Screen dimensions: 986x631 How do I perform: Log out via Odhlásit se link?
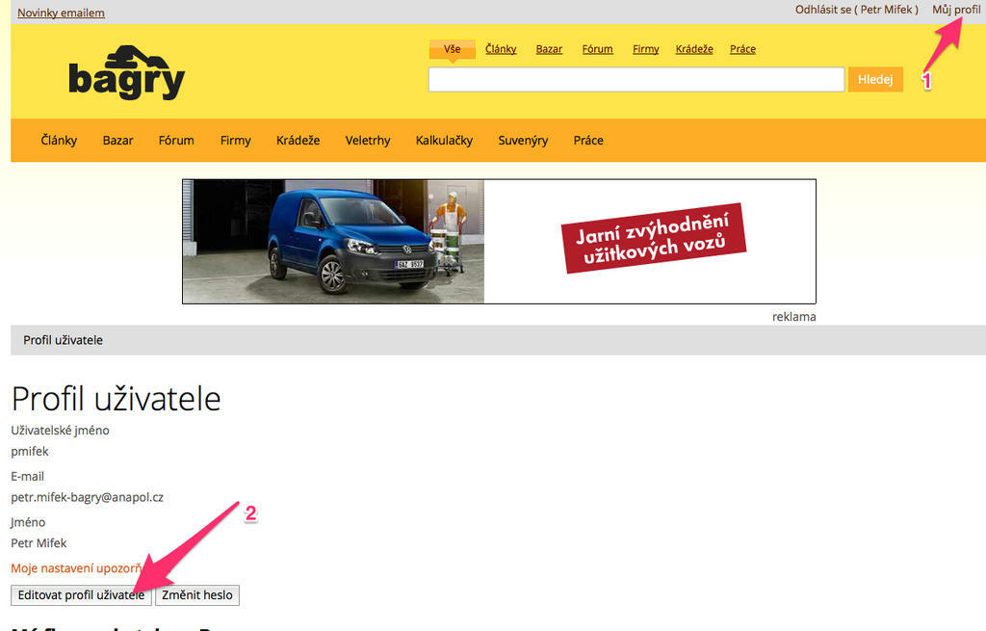click(x=856, y=10)
